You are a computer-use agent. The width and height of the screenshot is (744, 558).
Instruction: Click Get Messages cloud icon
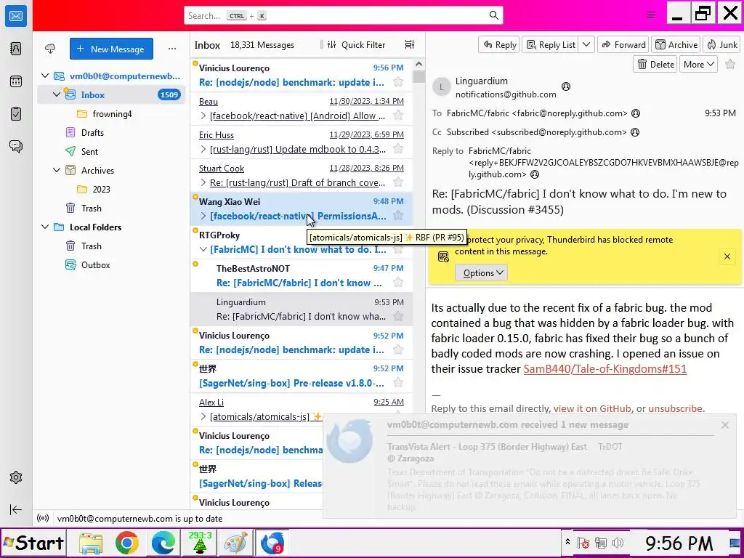(50, 49)
